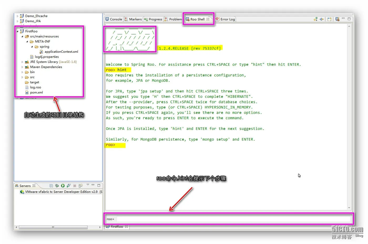Click scroll-up arrow of Roo Shell output
368x244 pixels.
click(x=349, y=26)
